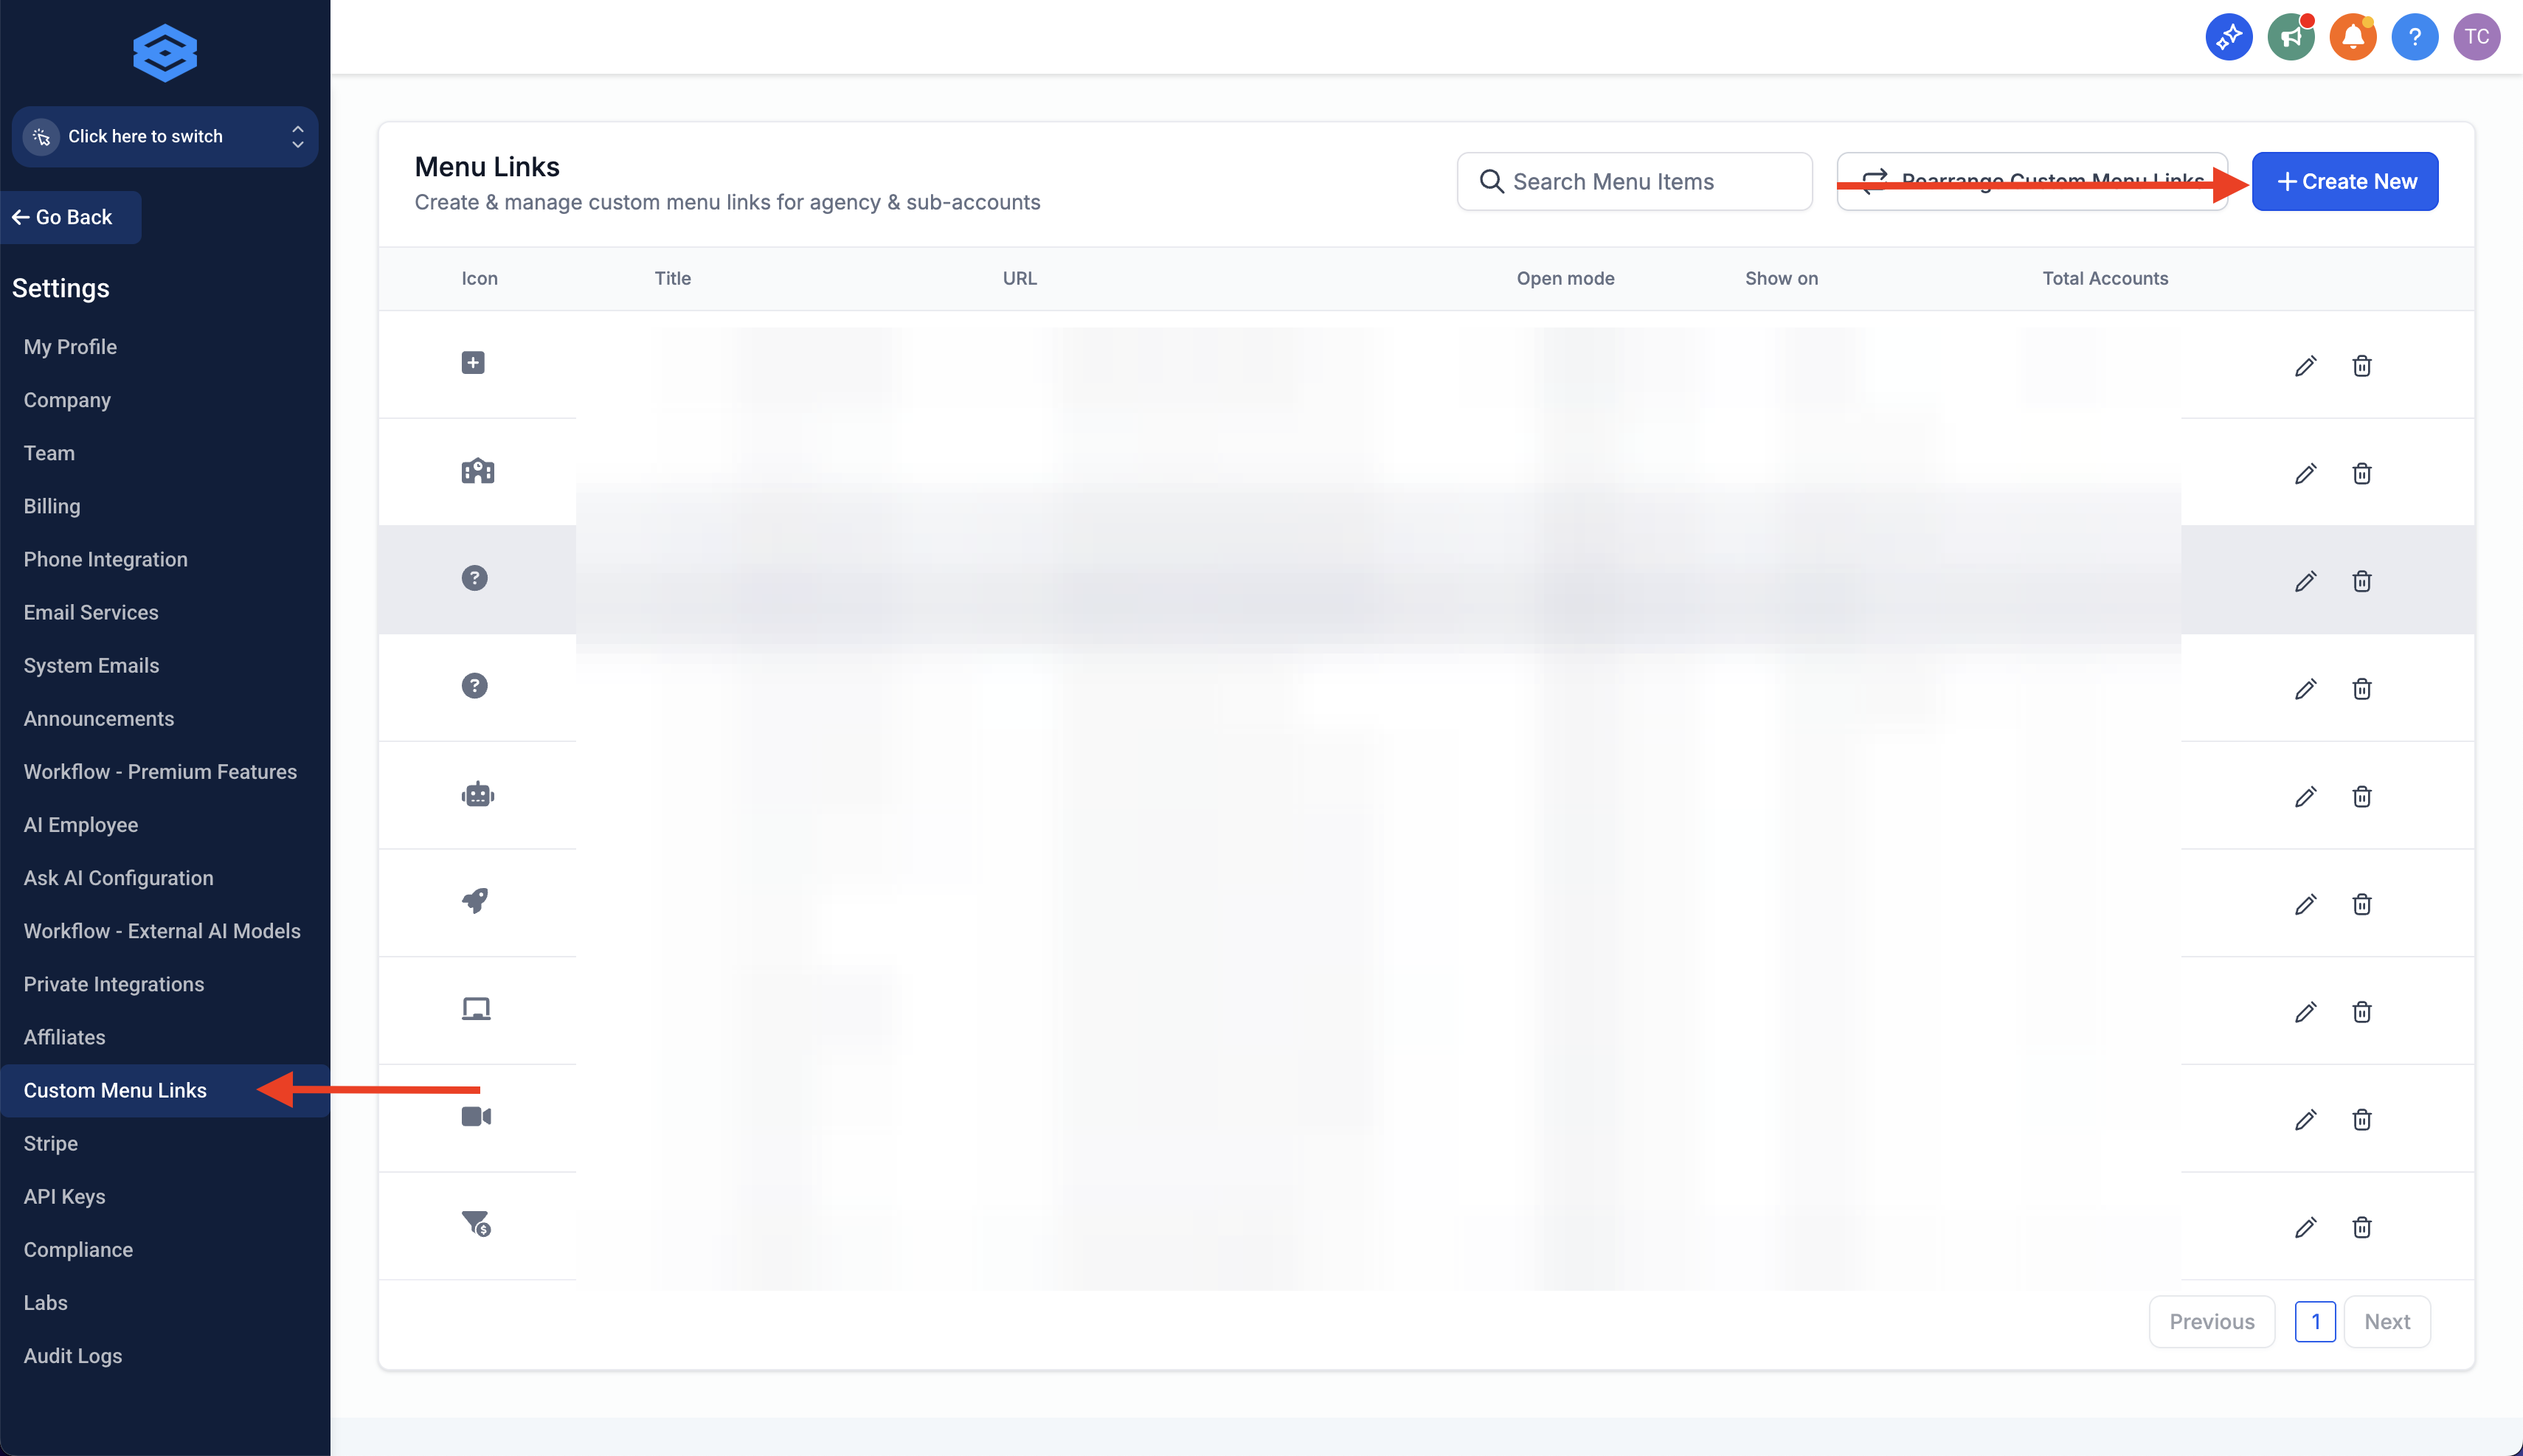Click the pencil edit icon in first row
The image size is (2523, 1456).
[x=2305, y=366]
